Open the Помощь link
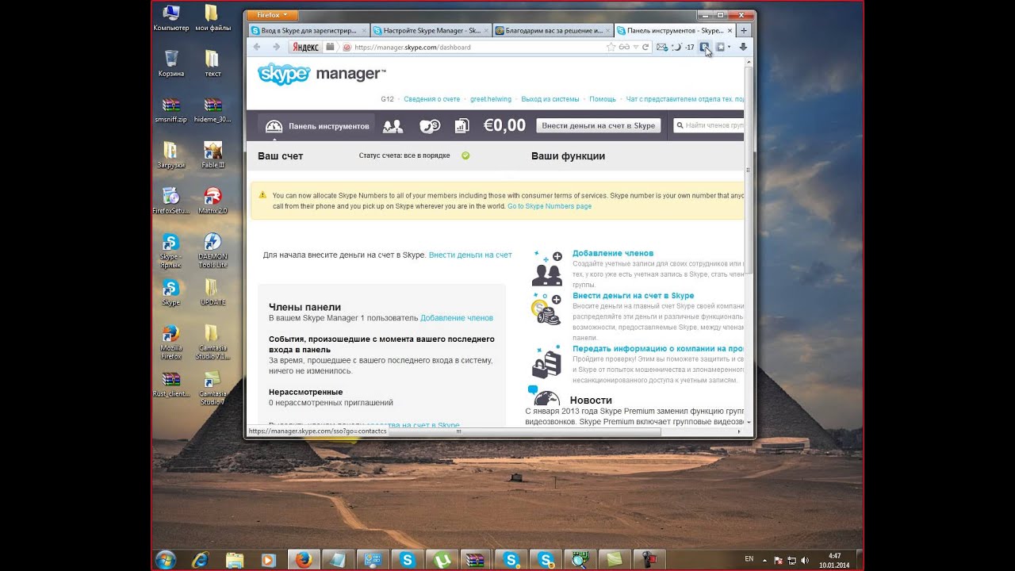 coord(603,99)
